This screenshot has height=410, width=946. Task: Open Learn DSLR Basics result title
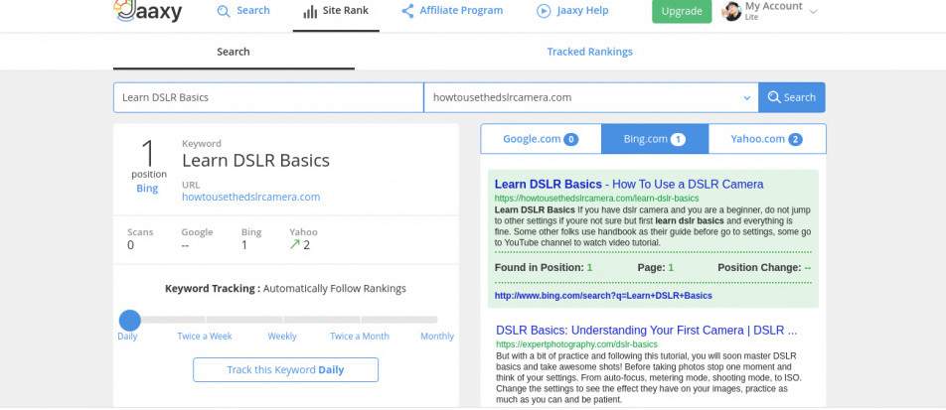(x=629, y=185)
